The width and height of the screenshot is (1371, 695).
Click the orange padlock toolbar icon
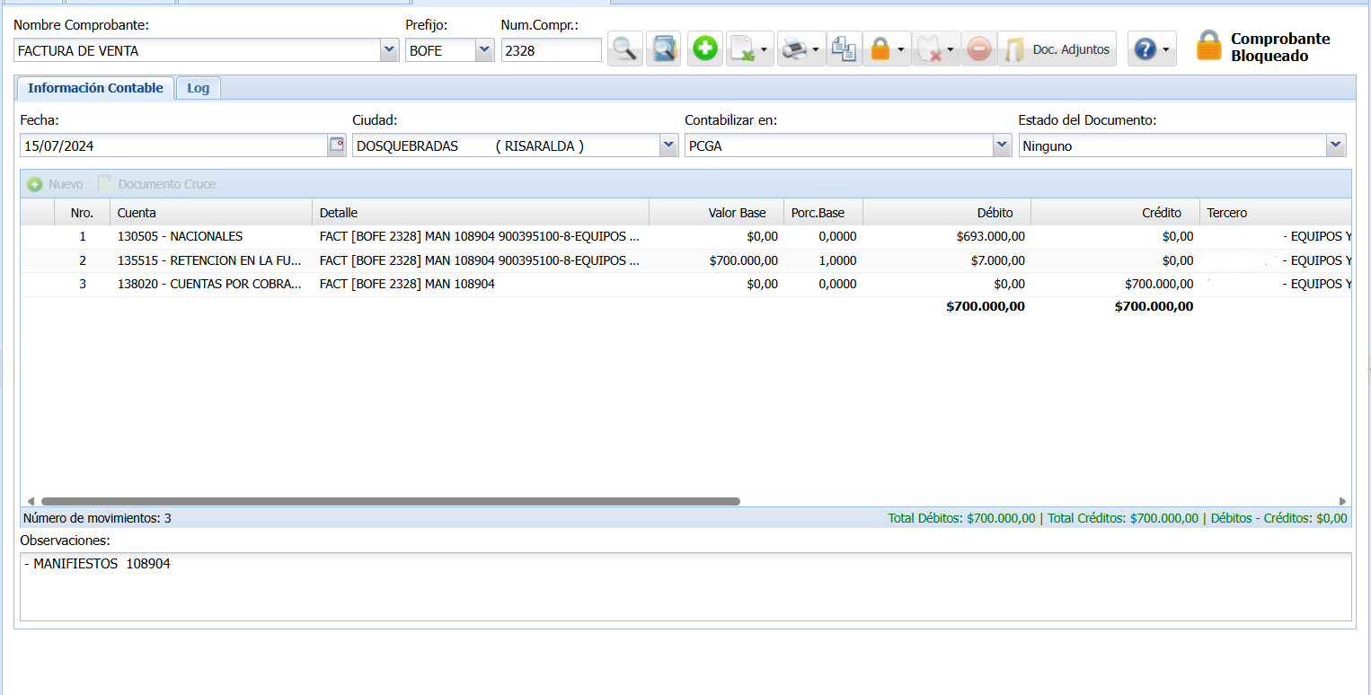tap(880, 49)
